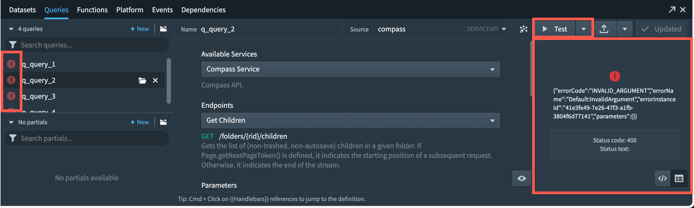Click the new query folder icon
The width and height of the screenshot is (694, 208).
tap(163, 29)
